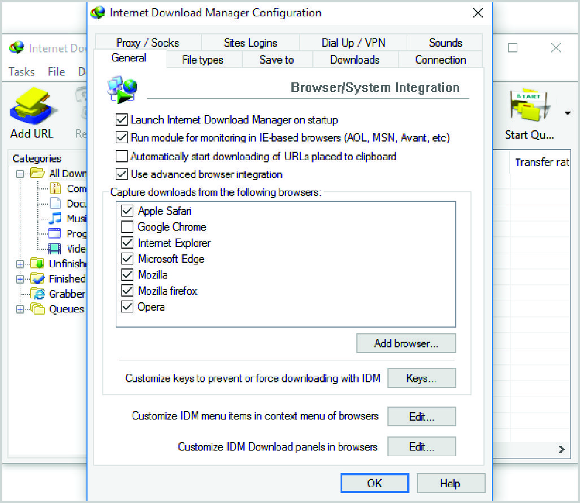Click the Keys... button
The image size is (580, 503).
(x=422, y=378)
